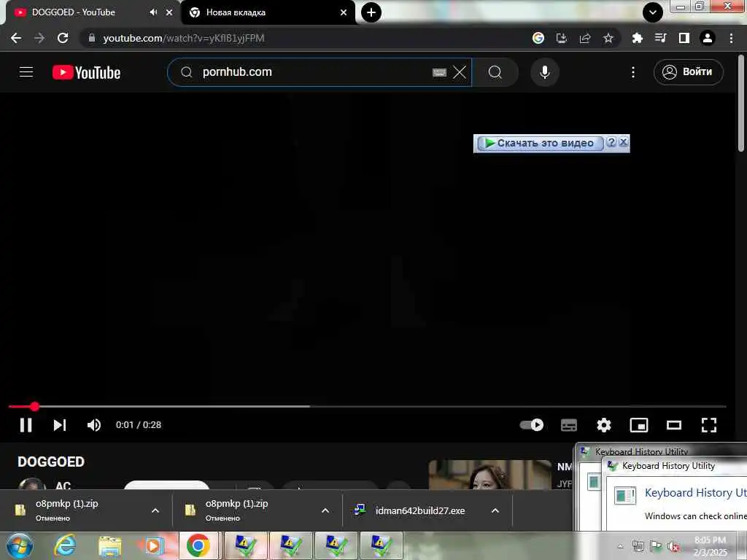The width and height of the screenshot is (747, 560).
Task: Open the Windows Start menu
Action: point(19,545)
